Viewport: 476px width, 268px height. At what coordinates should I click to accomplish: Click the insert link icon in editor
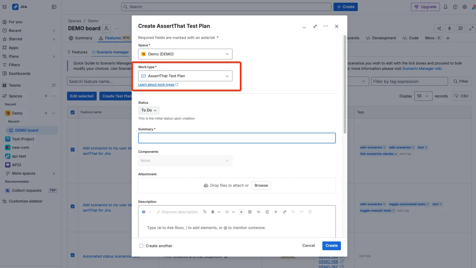(x=285, y=212)
